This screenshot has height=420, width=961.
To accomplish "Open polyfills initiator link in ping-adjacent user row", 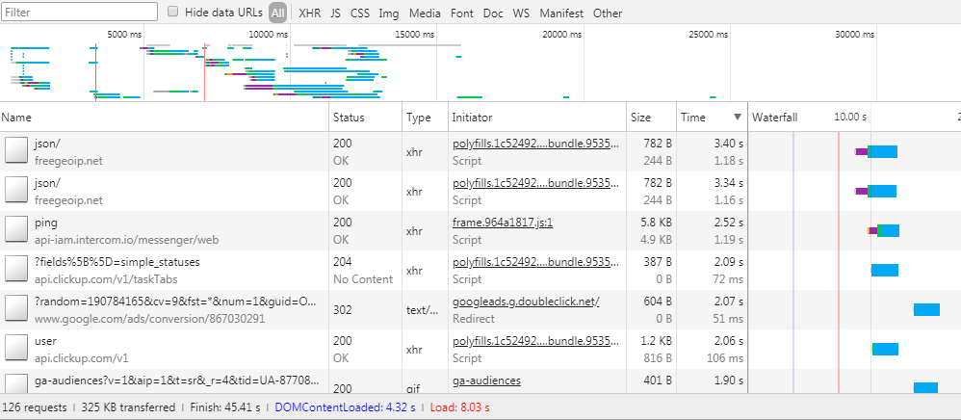I will 535,341.
